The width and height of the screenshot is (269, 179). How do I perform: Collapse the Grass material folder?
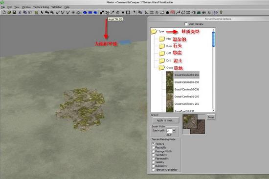162,68
